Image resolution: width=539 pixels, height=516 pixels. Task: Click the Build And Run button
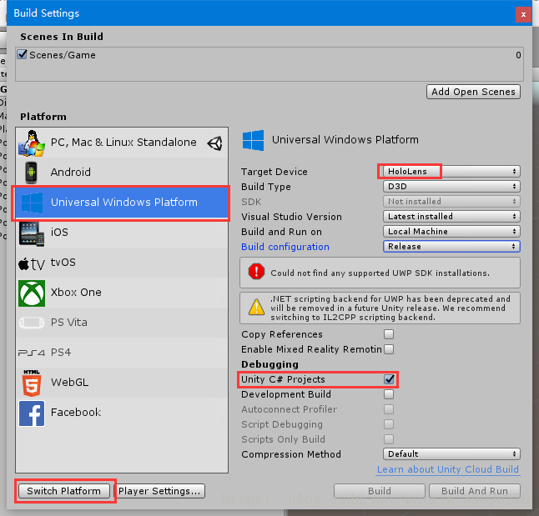pos(475,491)
